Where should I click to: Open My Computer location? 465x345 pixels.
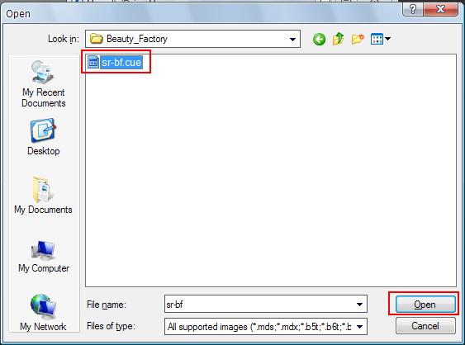pos(44,257)
